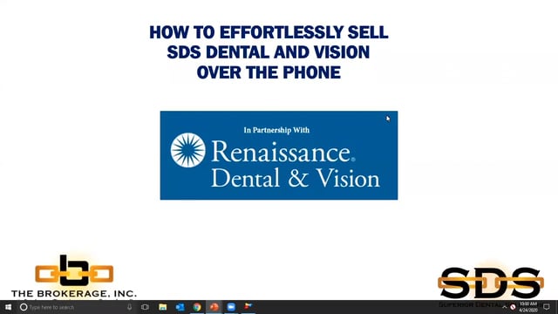Open the Action Center notifications icon

[547, 307]
